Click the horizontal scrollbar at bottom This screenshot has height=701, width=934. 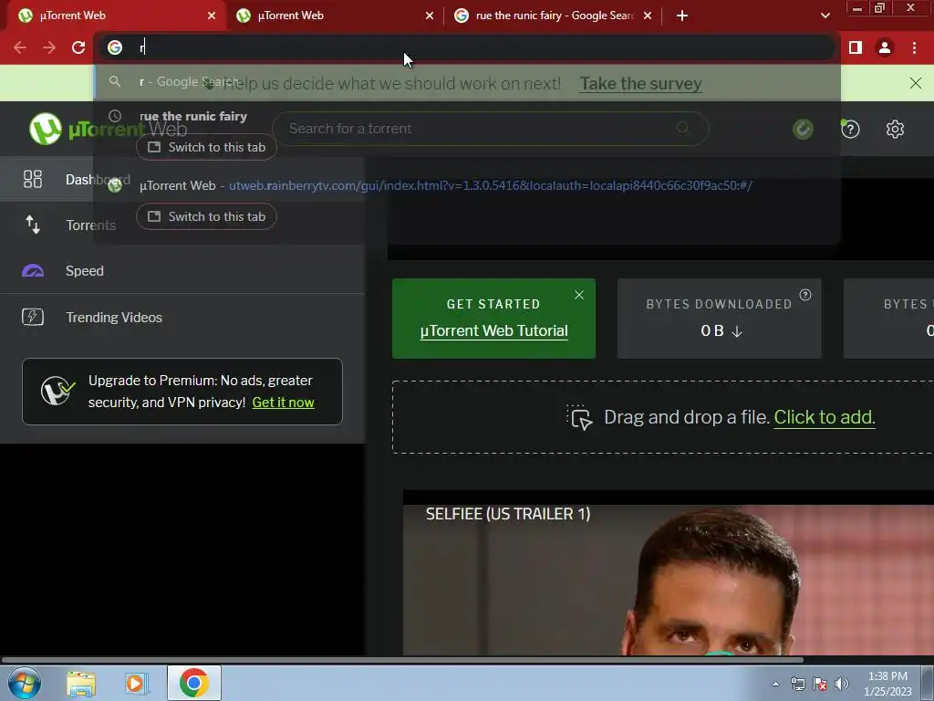[402, 660]
